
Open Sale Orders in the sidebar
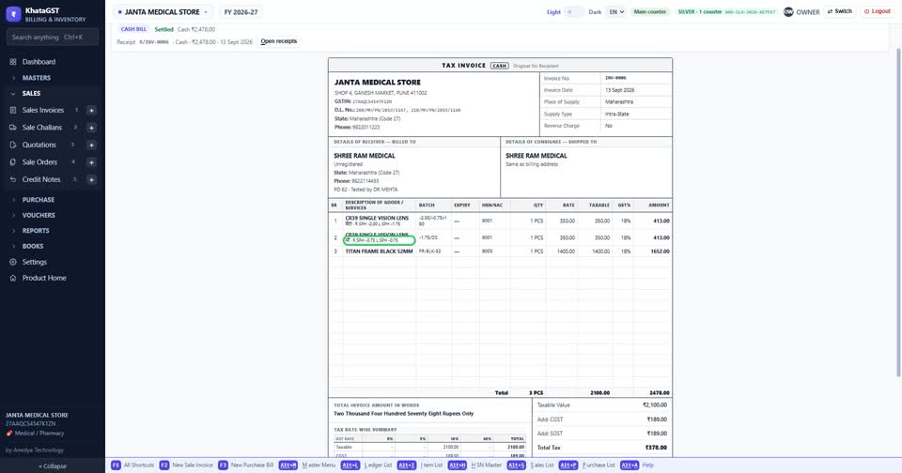coord(39,162)
